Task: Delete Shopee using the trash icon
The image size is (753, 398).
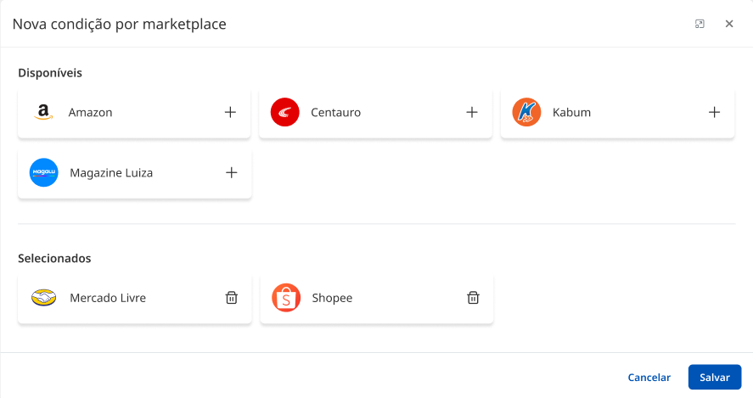Action: point(473,298)
